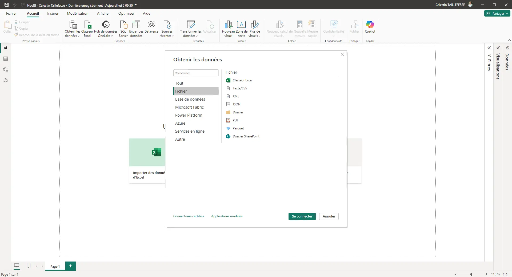Launch Copilot from ribbon
Viewport: 512px width, 277px height.
coord(370,27)
